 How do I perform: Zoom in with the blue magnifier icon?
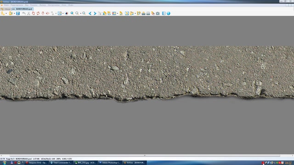(72, 13)
